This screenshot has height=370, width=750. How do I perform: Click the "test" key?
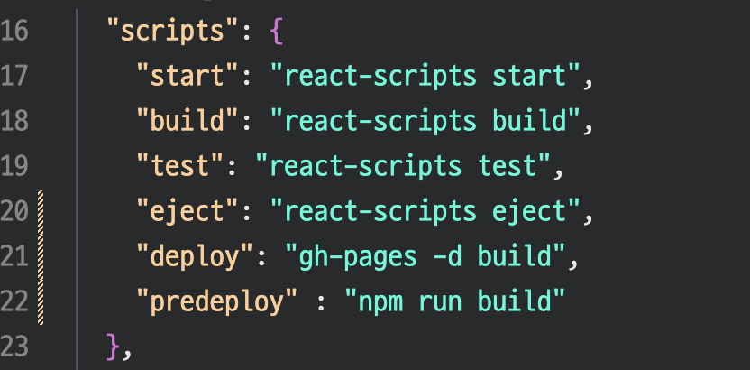click(179, 166)
